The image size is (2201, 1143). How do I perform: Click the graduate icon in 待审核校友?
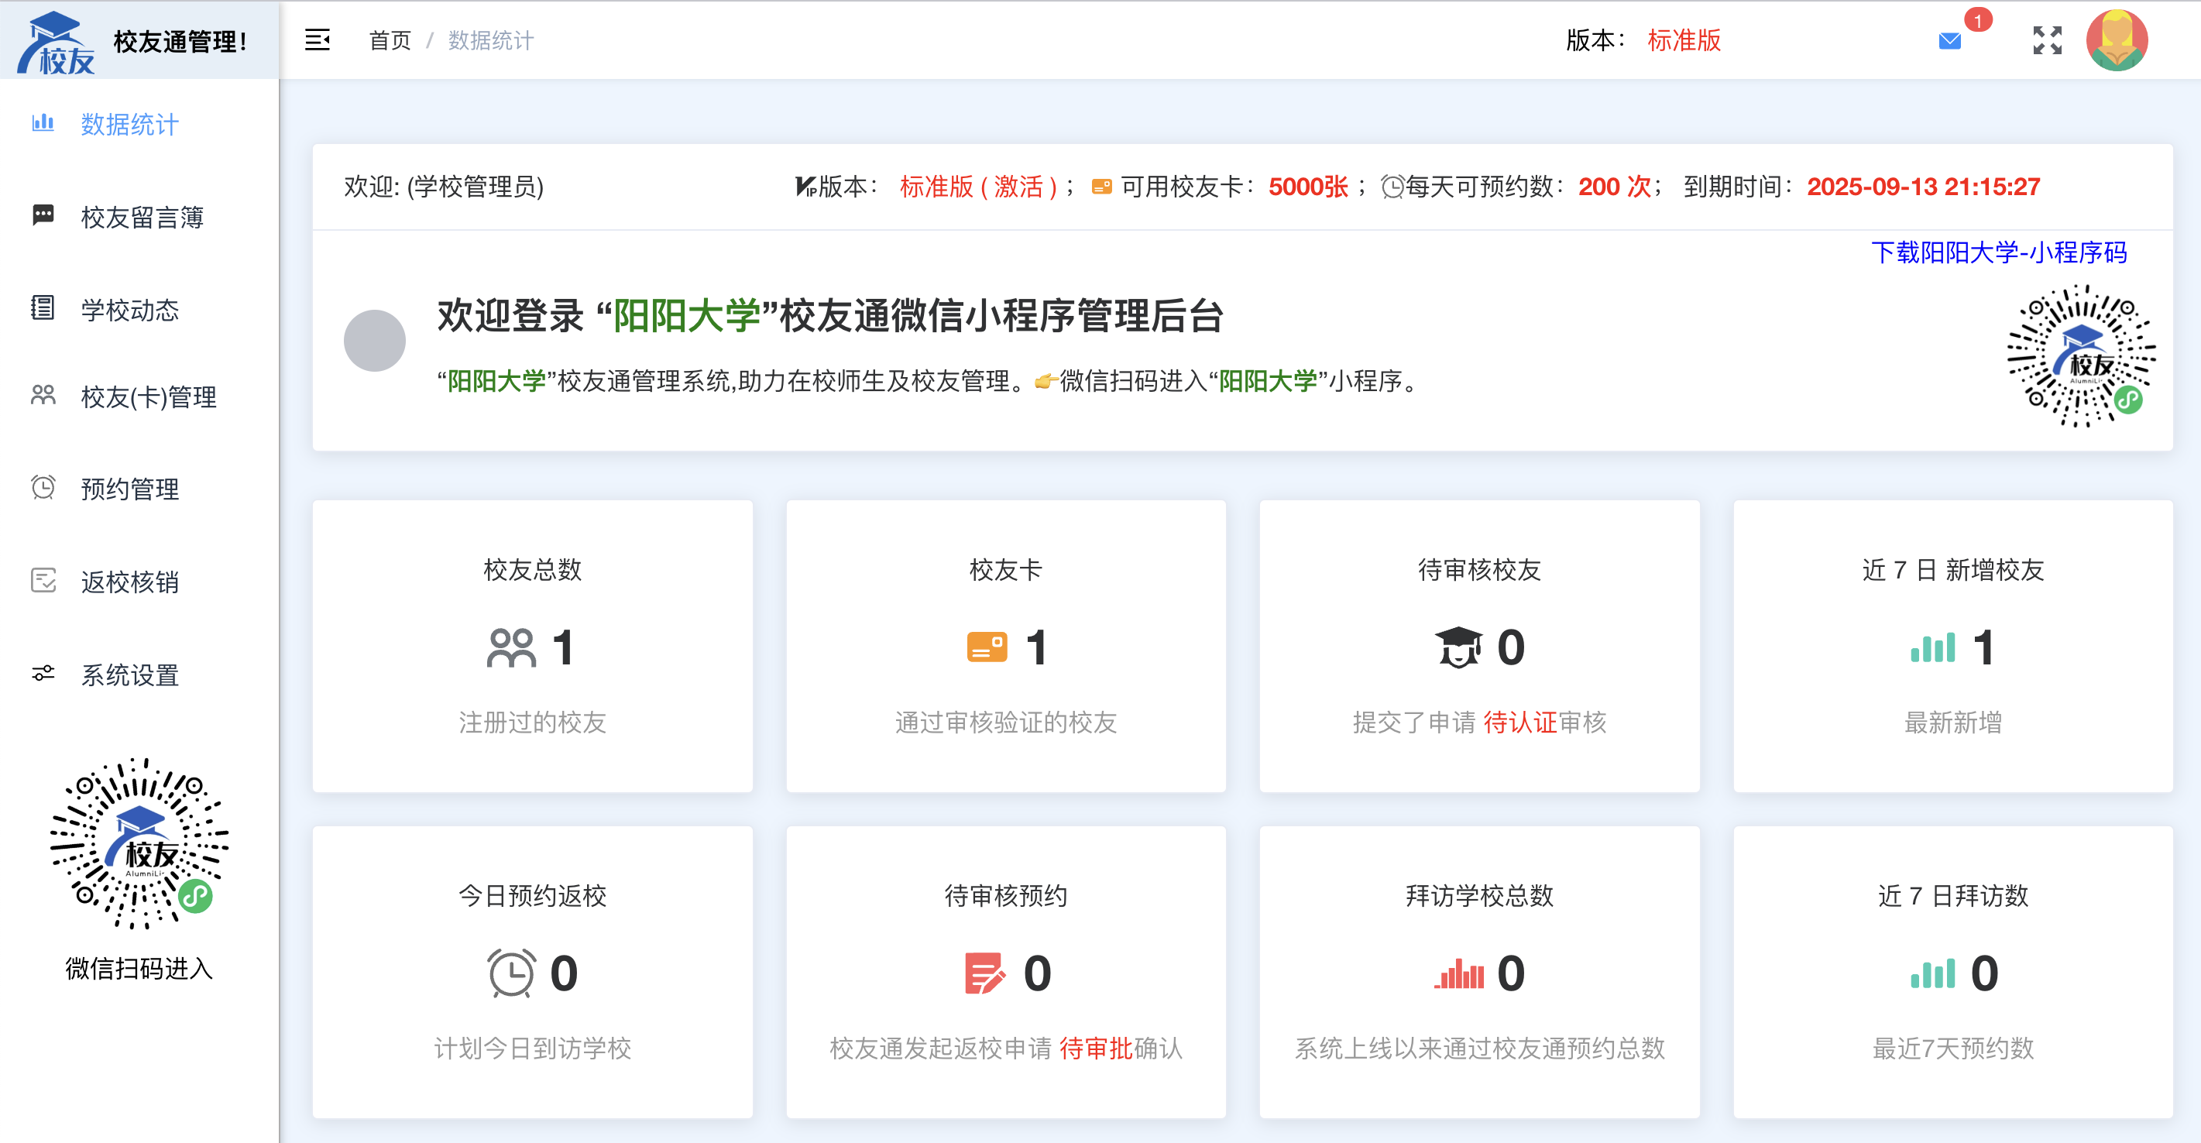pyautogui.click(x=1458, y=647)
